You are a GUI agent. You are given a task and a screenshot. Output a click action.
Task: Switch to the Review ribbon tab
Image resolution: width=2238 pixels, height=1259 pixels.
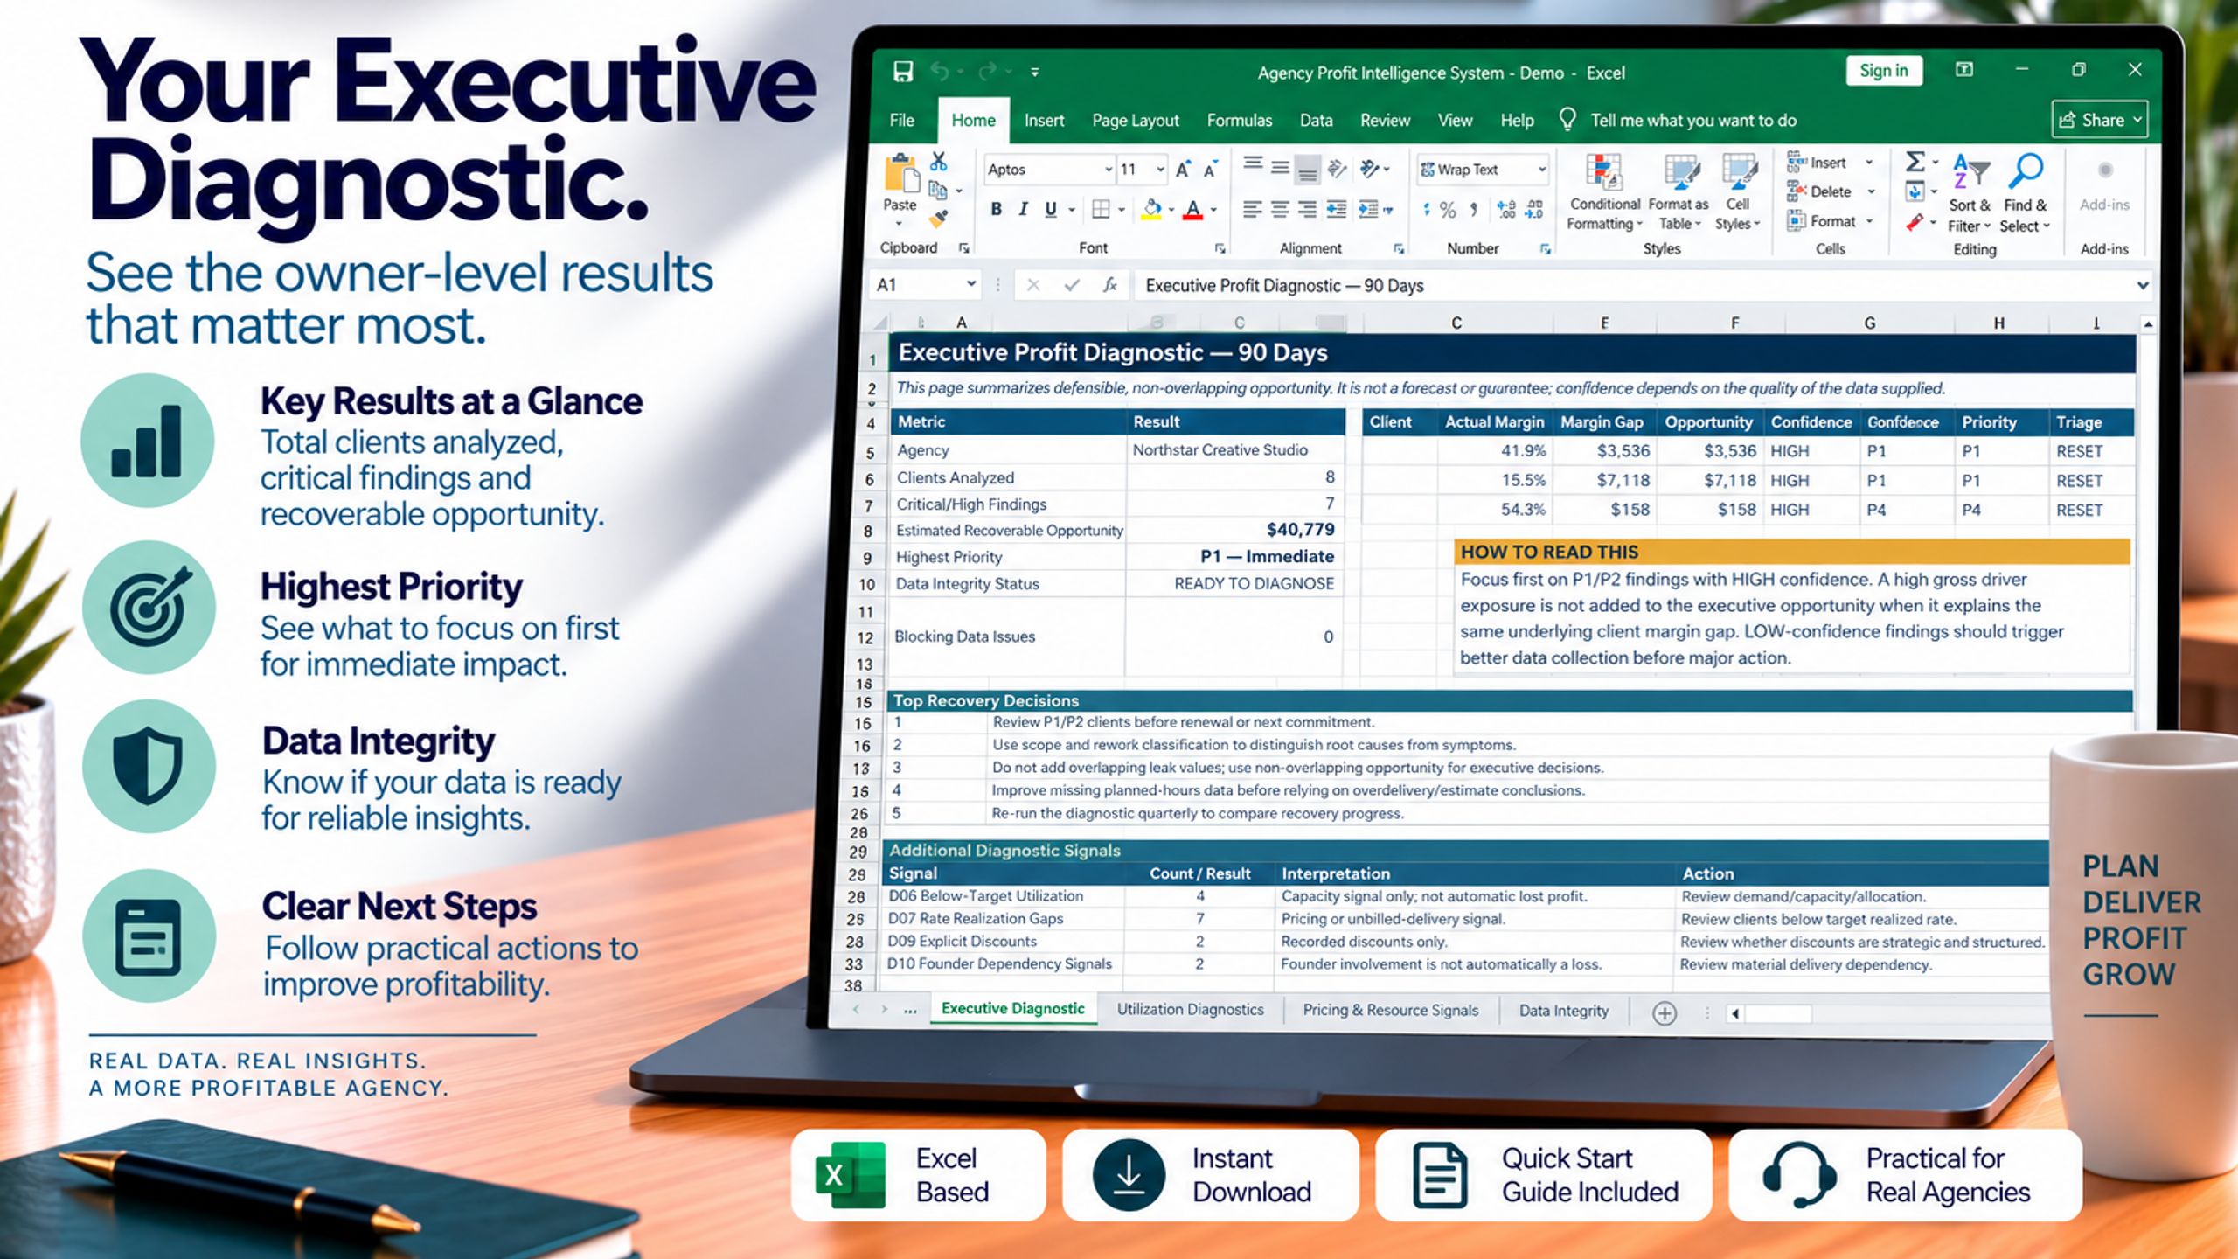coord(1385,121)
